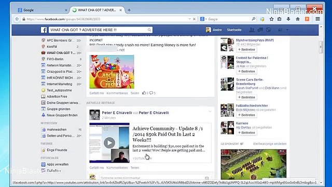Click Teilen on Candy Crush post

point(135,93)
